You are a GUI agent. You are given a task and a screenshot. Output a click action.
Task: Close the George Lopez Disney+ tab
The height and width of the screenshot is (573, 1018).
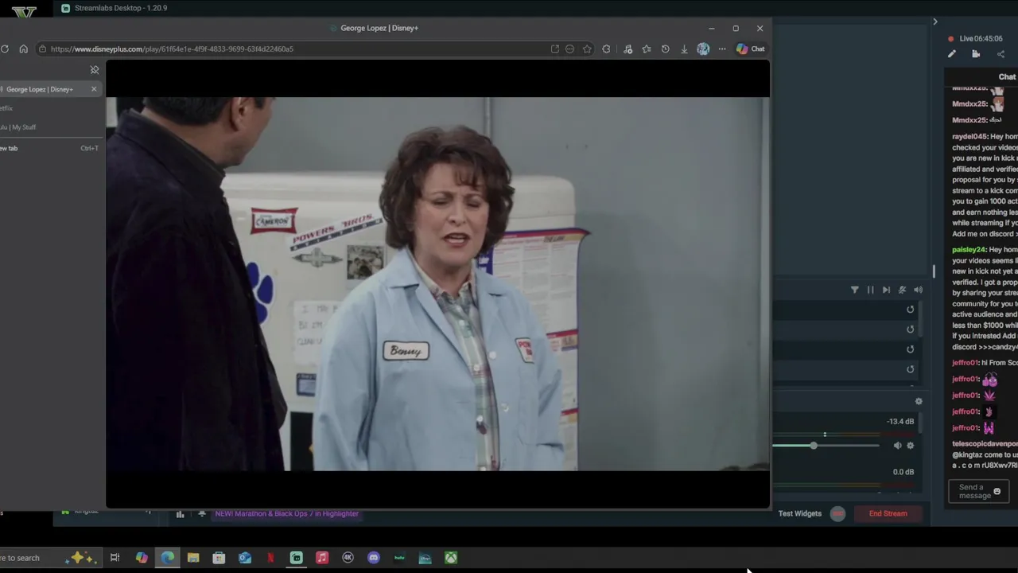tap(94, 89)
